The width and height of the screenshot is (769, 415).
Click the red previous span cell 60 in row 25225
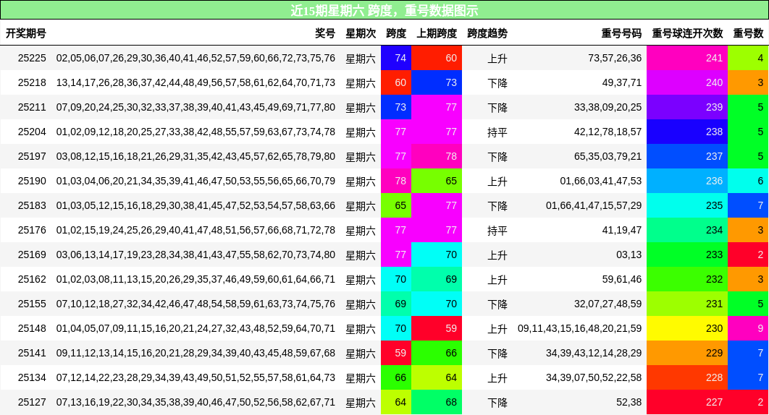(437, 59)
